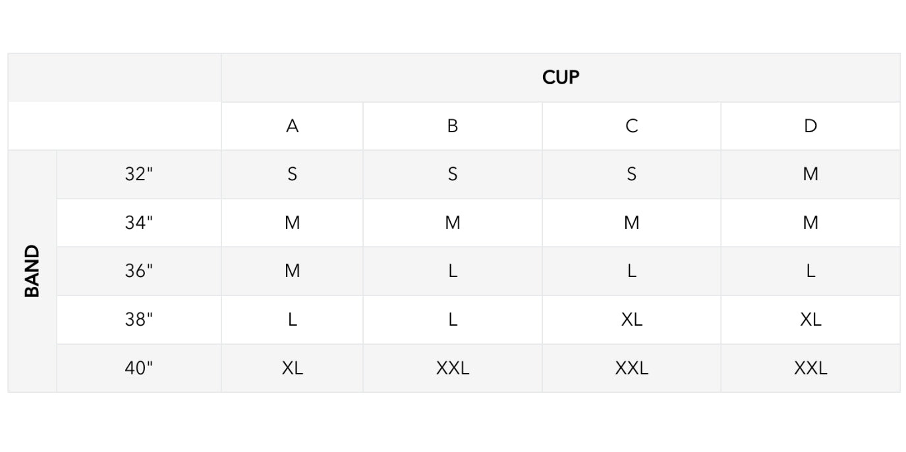Click the 36" band row label

[139, 271]
